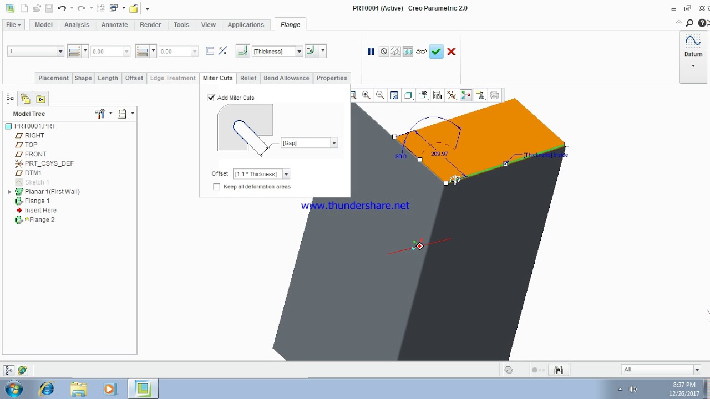
Task: Click the Regenerate icon in quick access toolbar
Action: tap(100, 8)
